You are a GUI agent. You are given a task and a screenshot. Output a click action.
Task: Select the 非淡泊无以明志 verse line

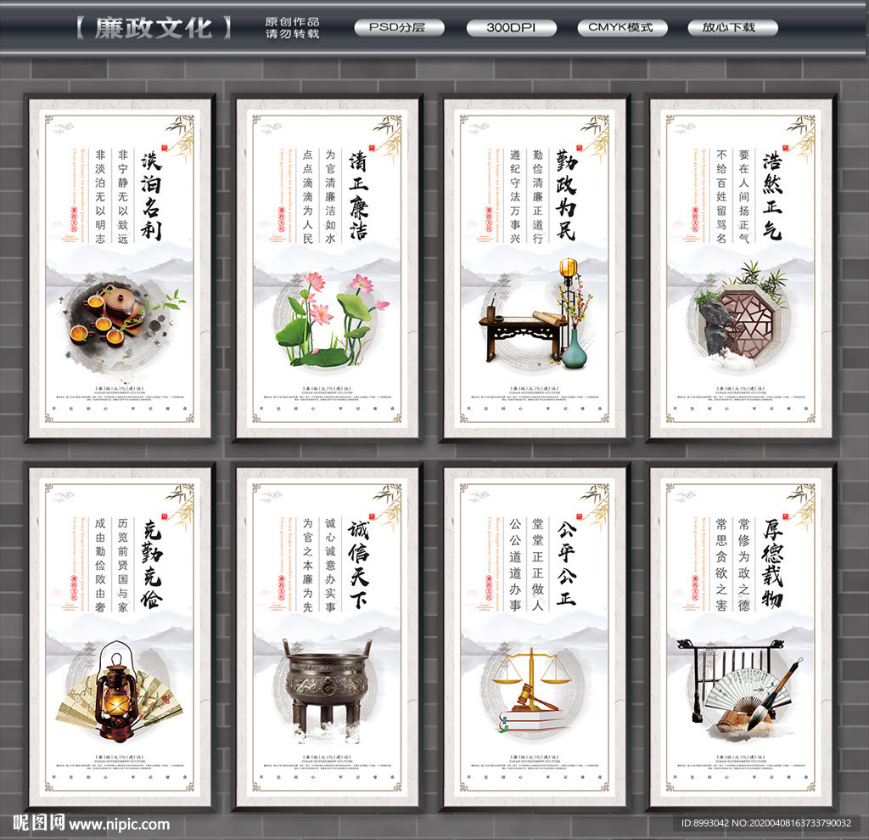click(x=100, y=196)
